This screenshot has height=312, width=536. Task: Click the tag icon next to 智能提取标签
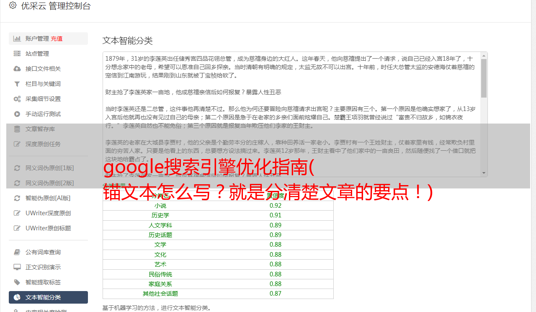click(x=17, y=282)
